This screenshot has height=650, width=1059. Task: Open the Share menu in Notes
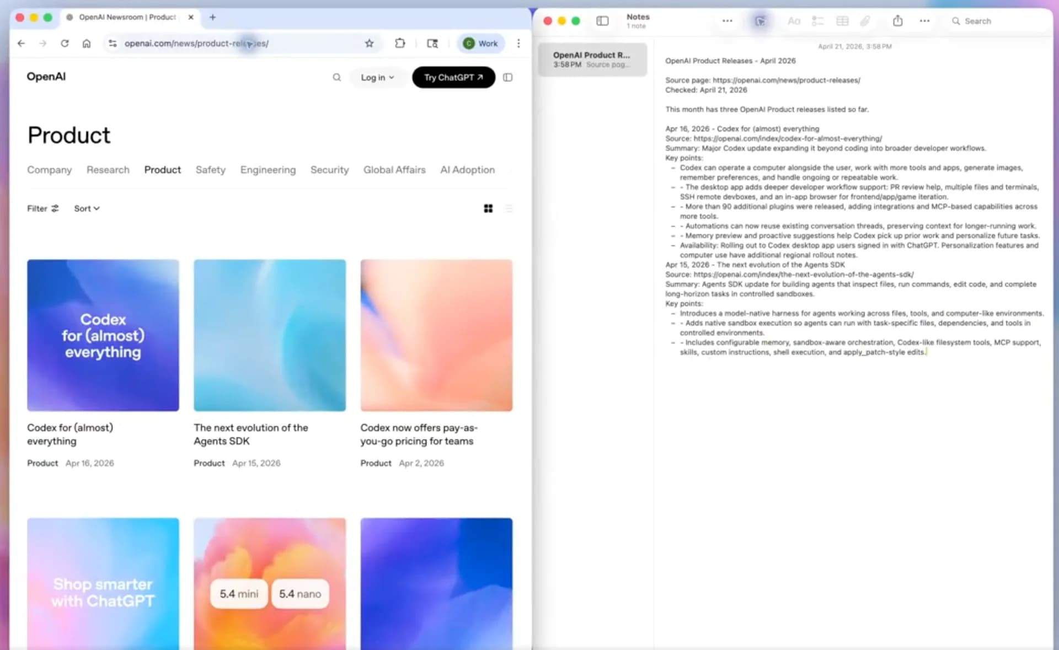pos(898,21)
